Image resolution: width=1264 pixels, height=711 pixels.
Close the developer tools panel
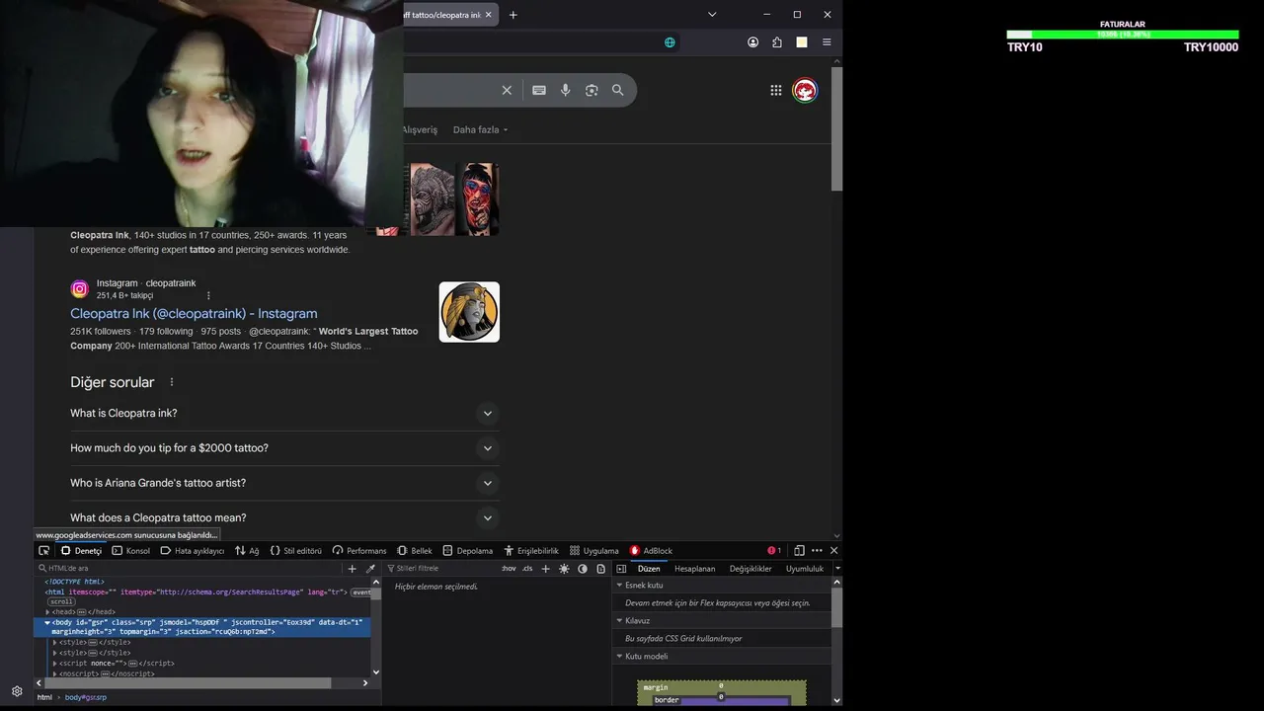pos(833,551)
